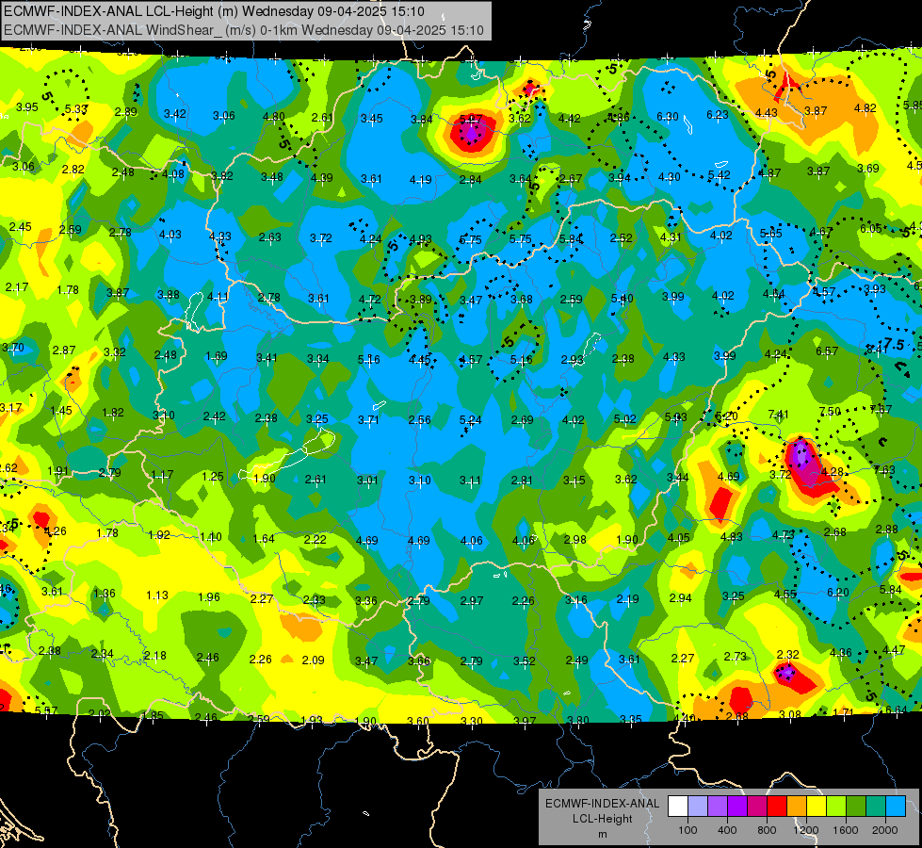
Task: Click the wind shear value 2.45
Action: click(21, 226)
